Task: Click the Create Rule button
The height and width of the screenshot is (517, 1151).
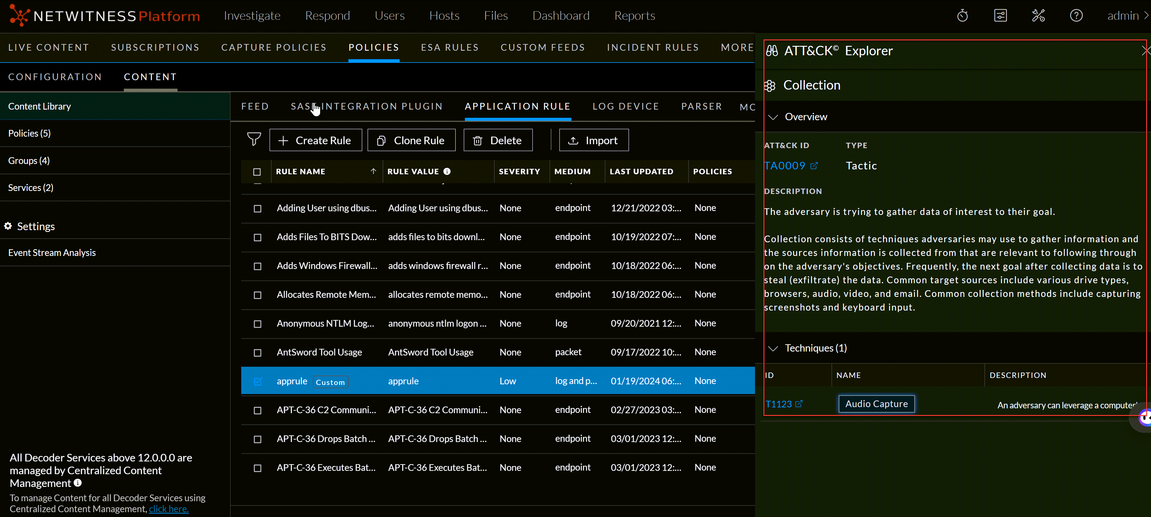Action: pos(316,140)
